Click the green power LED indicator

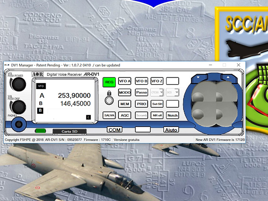[40, 131]
